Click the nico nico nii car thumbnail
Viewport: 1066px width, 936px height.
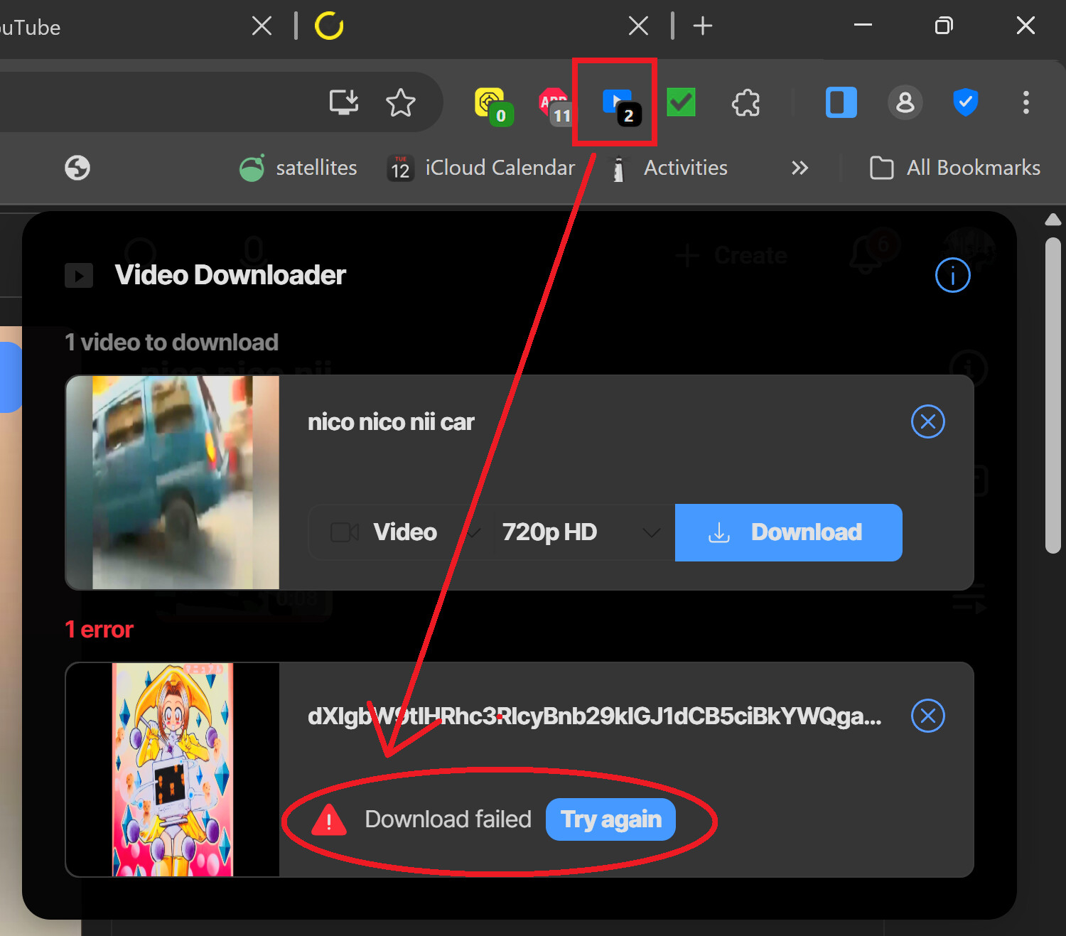(x=173, y=483)
